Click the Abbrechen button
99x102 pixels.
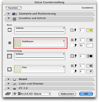(x=67, y=94)
